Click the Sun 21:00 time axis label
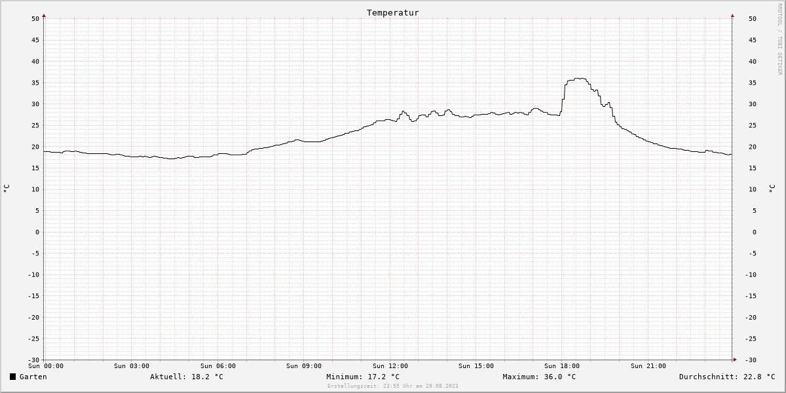This screenshot has height=393, width=786. point(648,366)
